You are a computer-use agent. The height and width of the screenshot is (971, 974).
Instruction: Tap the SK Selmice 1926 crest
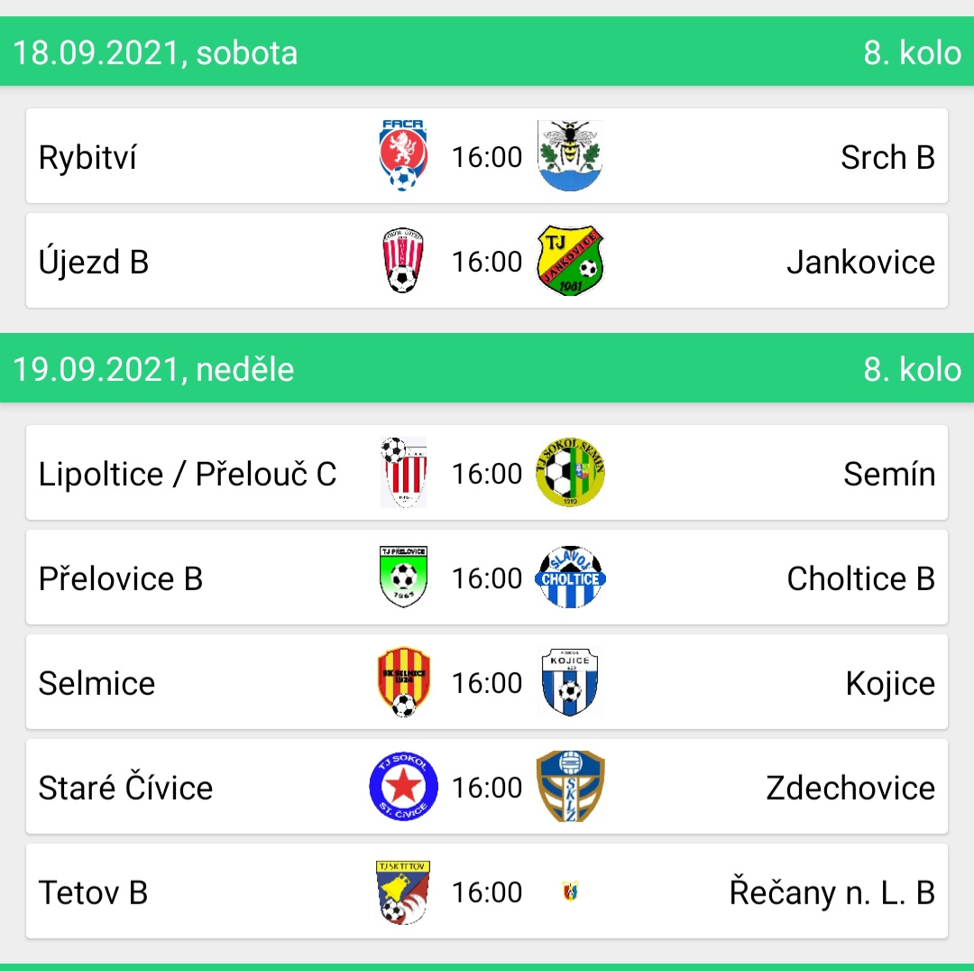403,682
